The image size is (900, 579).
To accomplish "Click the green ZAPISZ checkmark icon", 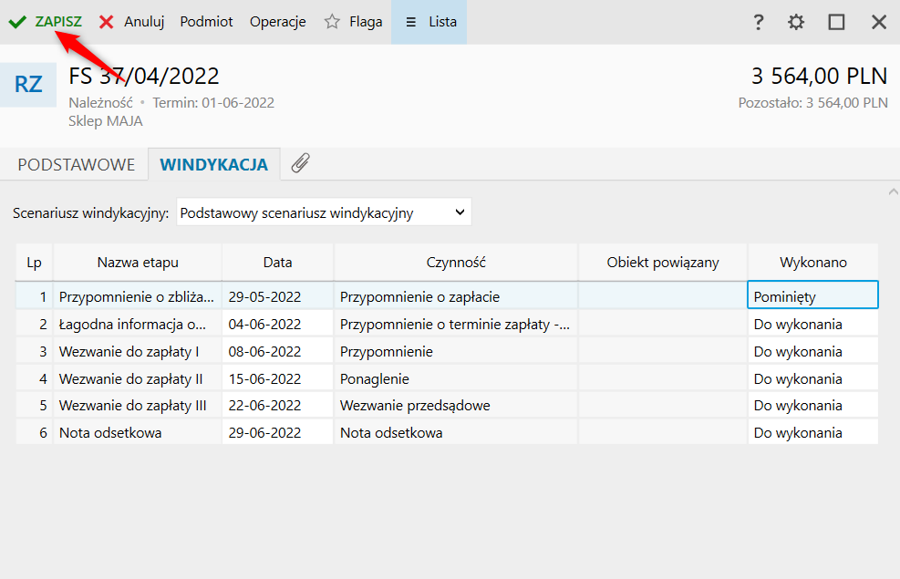I will point(16,22).
